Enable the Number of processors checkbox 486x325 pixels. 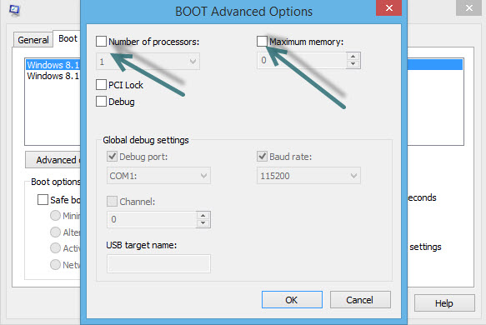point(101,41)
